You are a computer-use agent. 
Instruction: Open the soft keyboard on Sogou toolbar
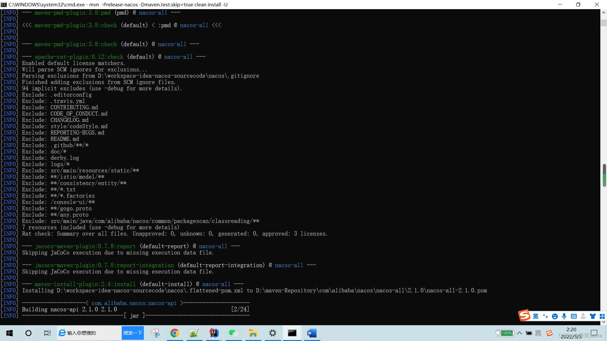pos(574,316)
